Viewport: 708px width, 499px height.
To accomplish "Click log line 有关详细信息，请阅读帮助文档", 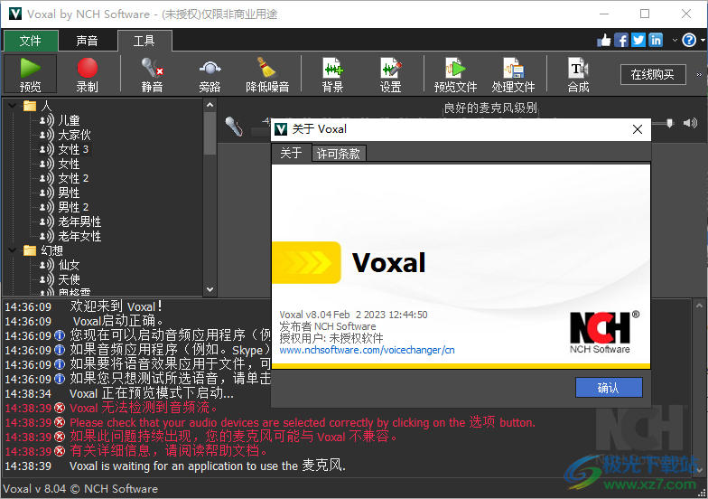I will pos(168,452).
